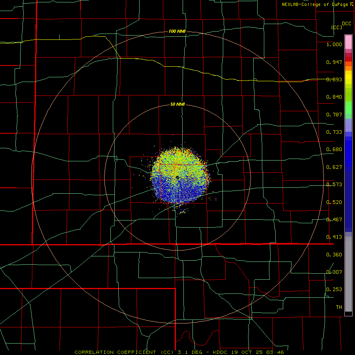355x355 pixels.
Task: Click the DCC radar site label
Action: pyautogui.click(x=347, y=24)
